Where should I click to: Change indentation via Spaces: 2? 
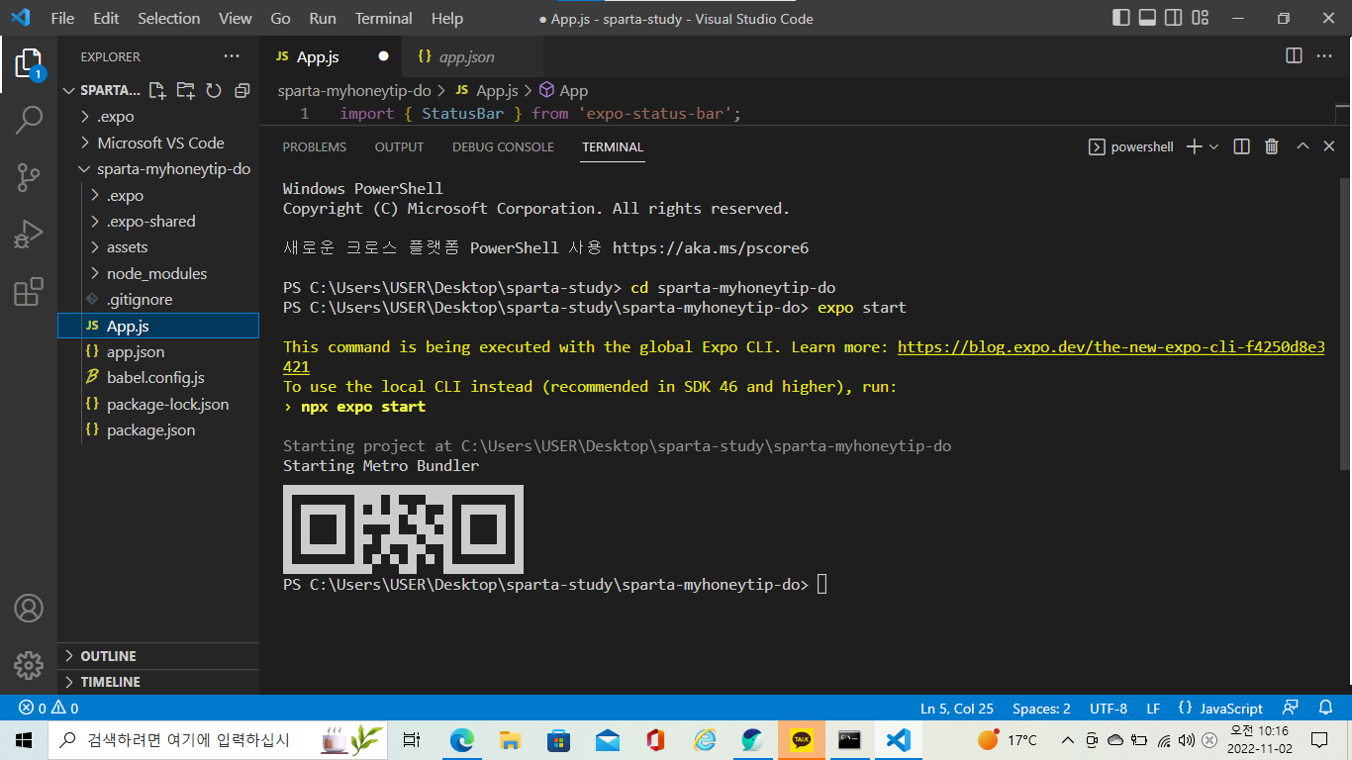[x=1041, y=709]
